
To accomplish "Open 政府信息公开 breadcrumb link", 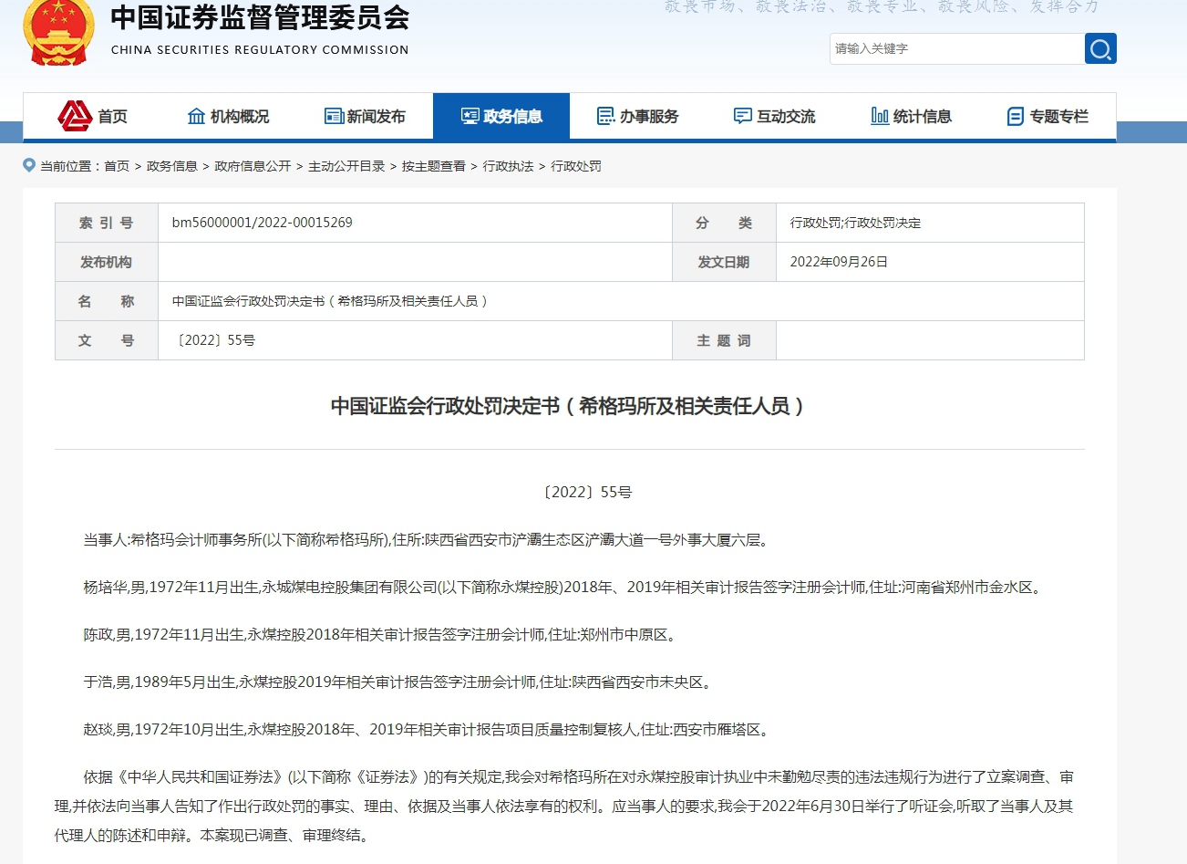I will coord(253,166).
